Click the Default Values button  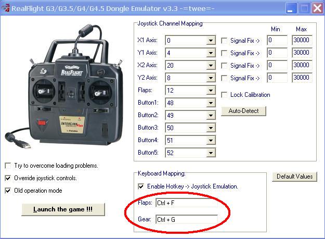tap(294, 177)
